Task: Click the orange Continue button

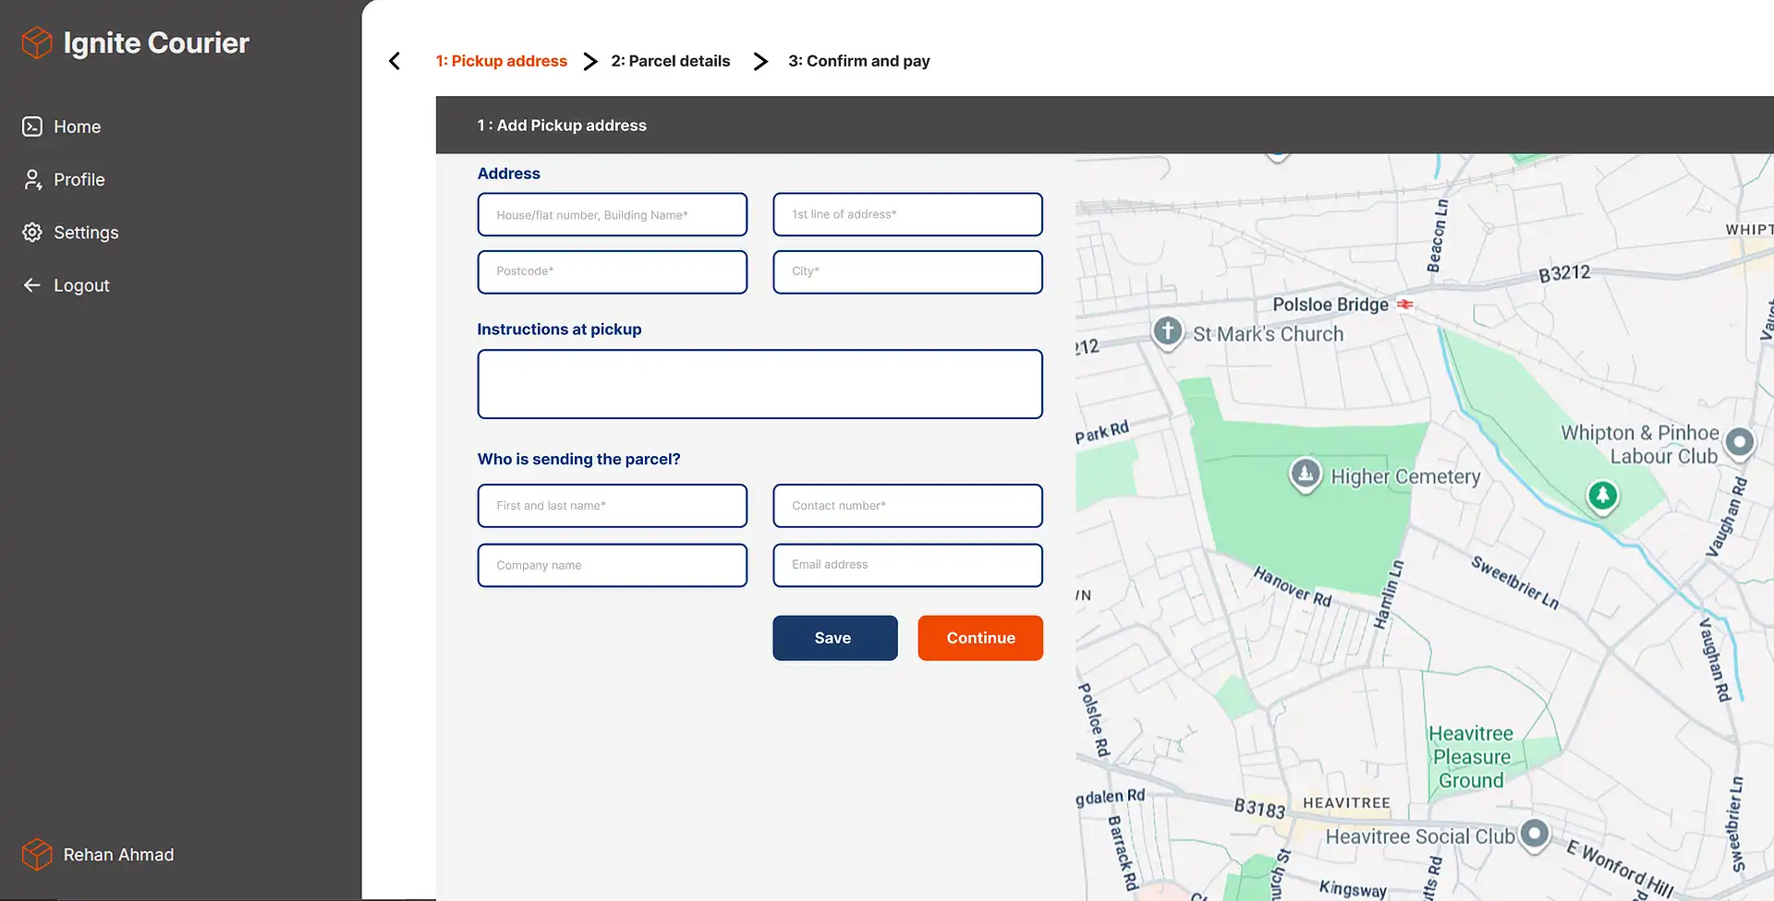Action: [x=980, y=638]
